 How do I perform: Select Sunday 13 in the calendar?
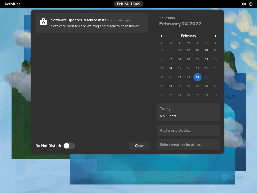click(x=161, y=68)
